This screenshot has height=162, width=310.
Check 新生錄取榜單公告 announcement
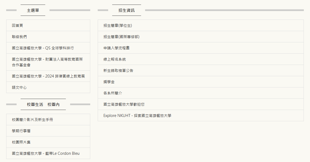coord(118,71)
